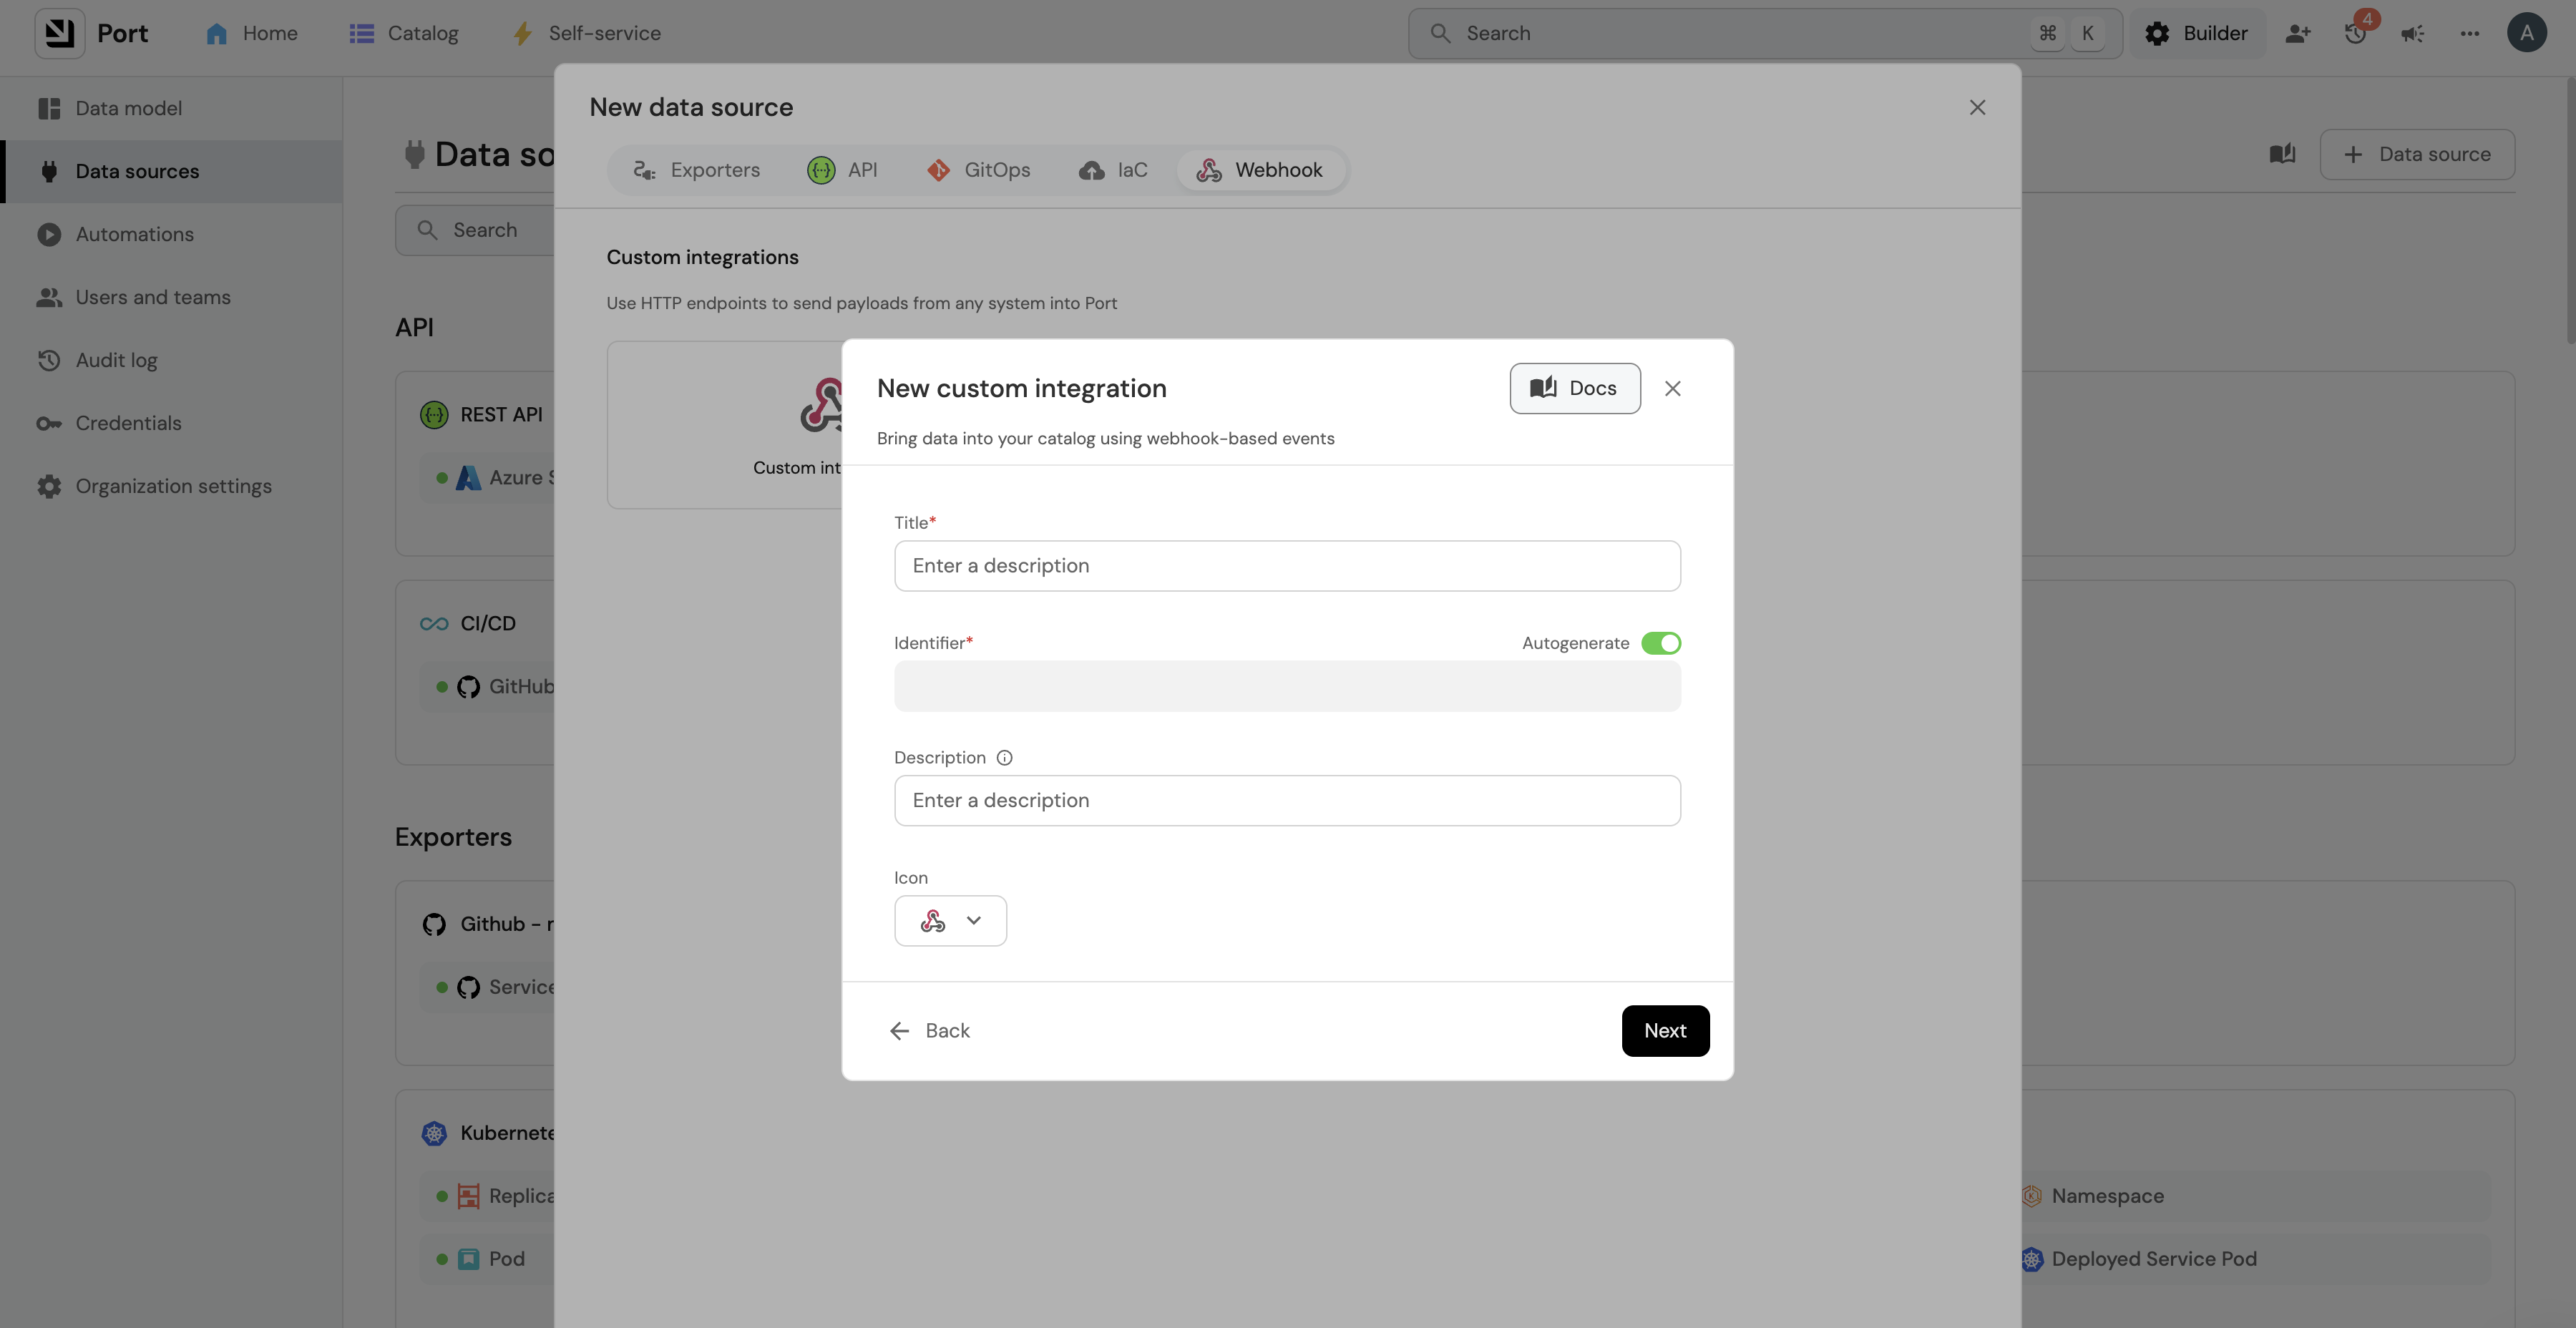
Task: Click the Description text field
Action: pos(1287,800)
